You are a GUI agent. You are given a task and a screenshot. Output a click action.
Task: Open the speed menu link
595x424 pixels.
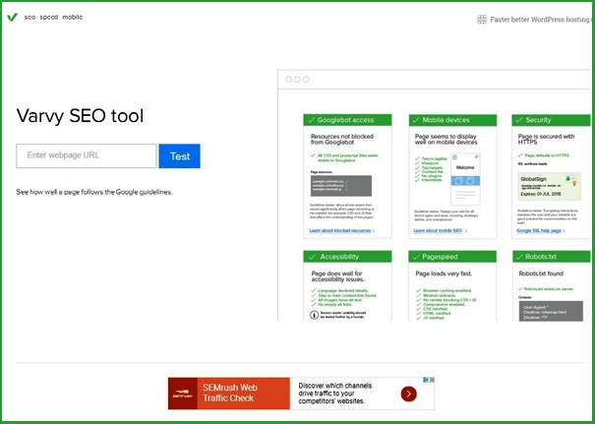49,17
